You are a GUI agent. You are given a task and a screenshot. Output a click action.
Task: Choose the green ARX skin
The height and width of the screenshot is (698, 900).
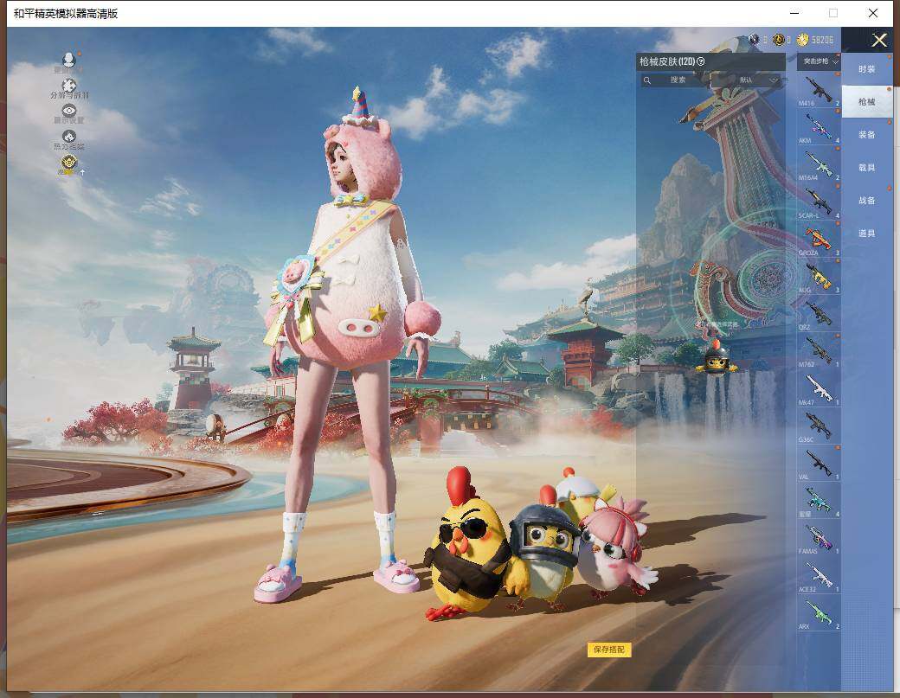pos(818,612)
